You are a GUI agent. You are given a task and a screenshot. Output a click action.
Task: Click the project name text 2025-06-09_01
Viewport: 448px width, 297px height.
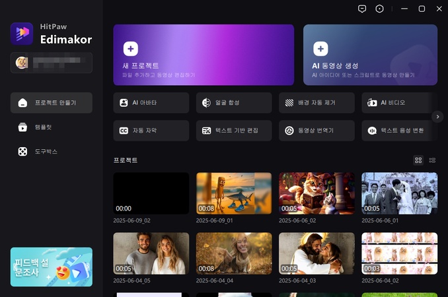[214, 220]
